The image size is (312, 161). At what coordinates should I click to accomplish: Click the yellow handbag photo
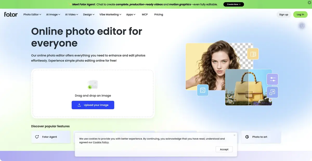pos(249,87)
